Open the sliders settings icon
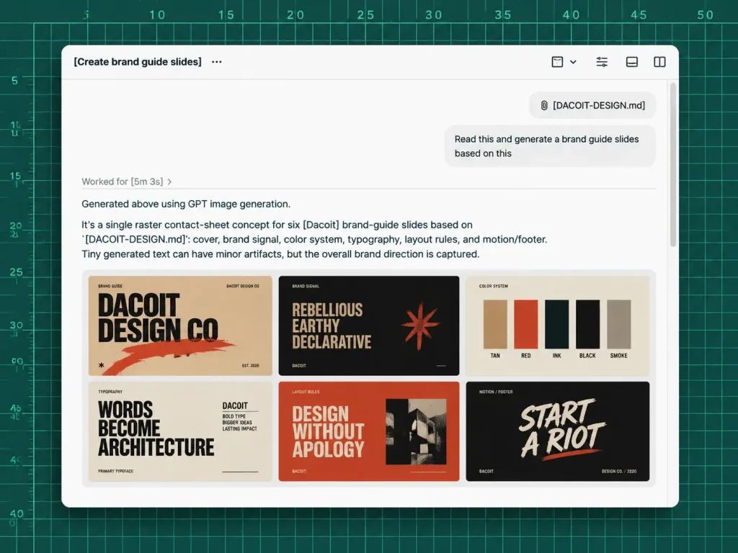The width and height of the screenshot is (738, 553). pyautogui.click(x=602, y=62)
